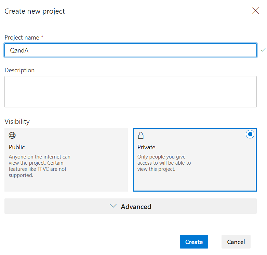Click the Visibility section heading
Screen dimensions: 267x255
coord(17,121)
